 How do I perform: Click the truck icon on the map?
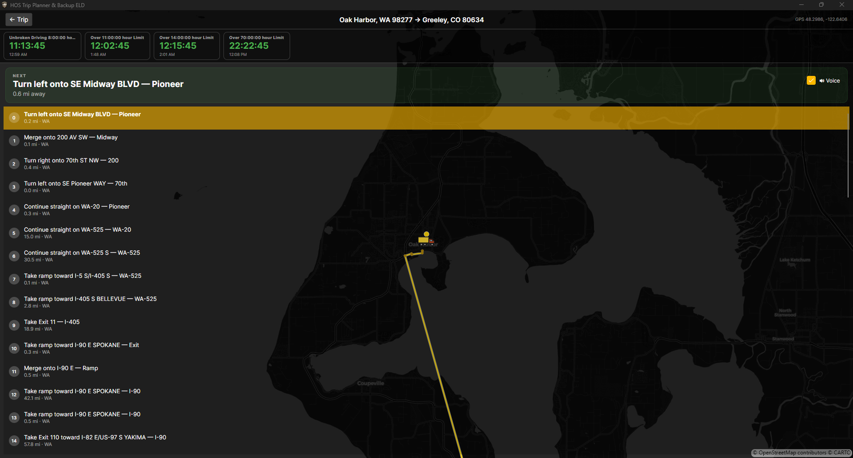pos(426,240)
